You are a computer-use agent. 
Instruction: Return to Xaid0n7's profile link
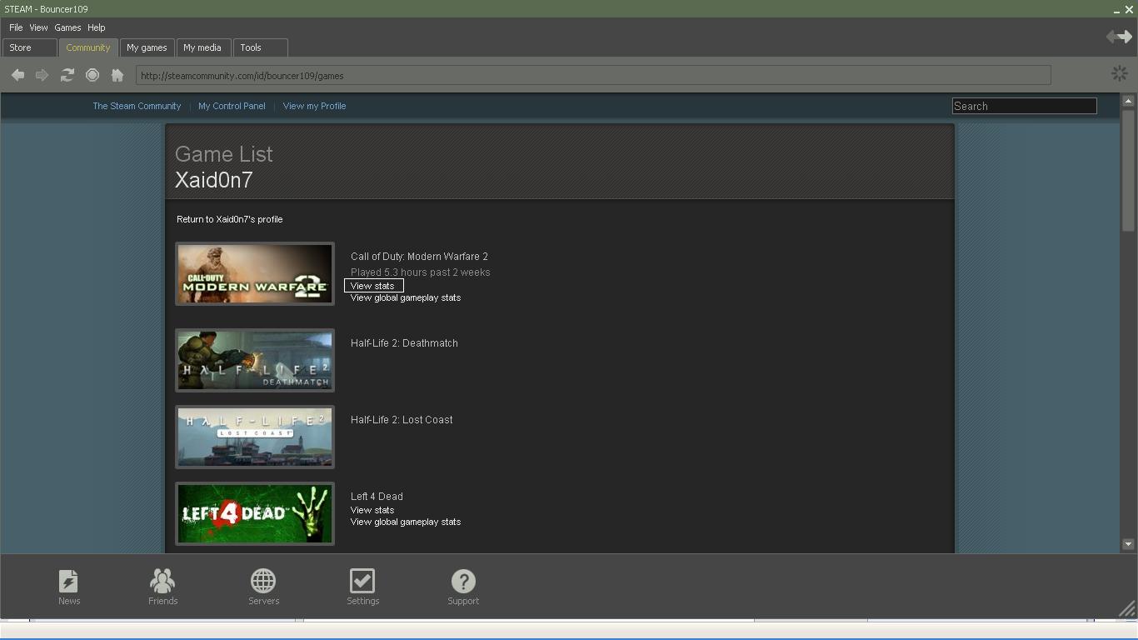pyautogui.click(x=229, y=219)
